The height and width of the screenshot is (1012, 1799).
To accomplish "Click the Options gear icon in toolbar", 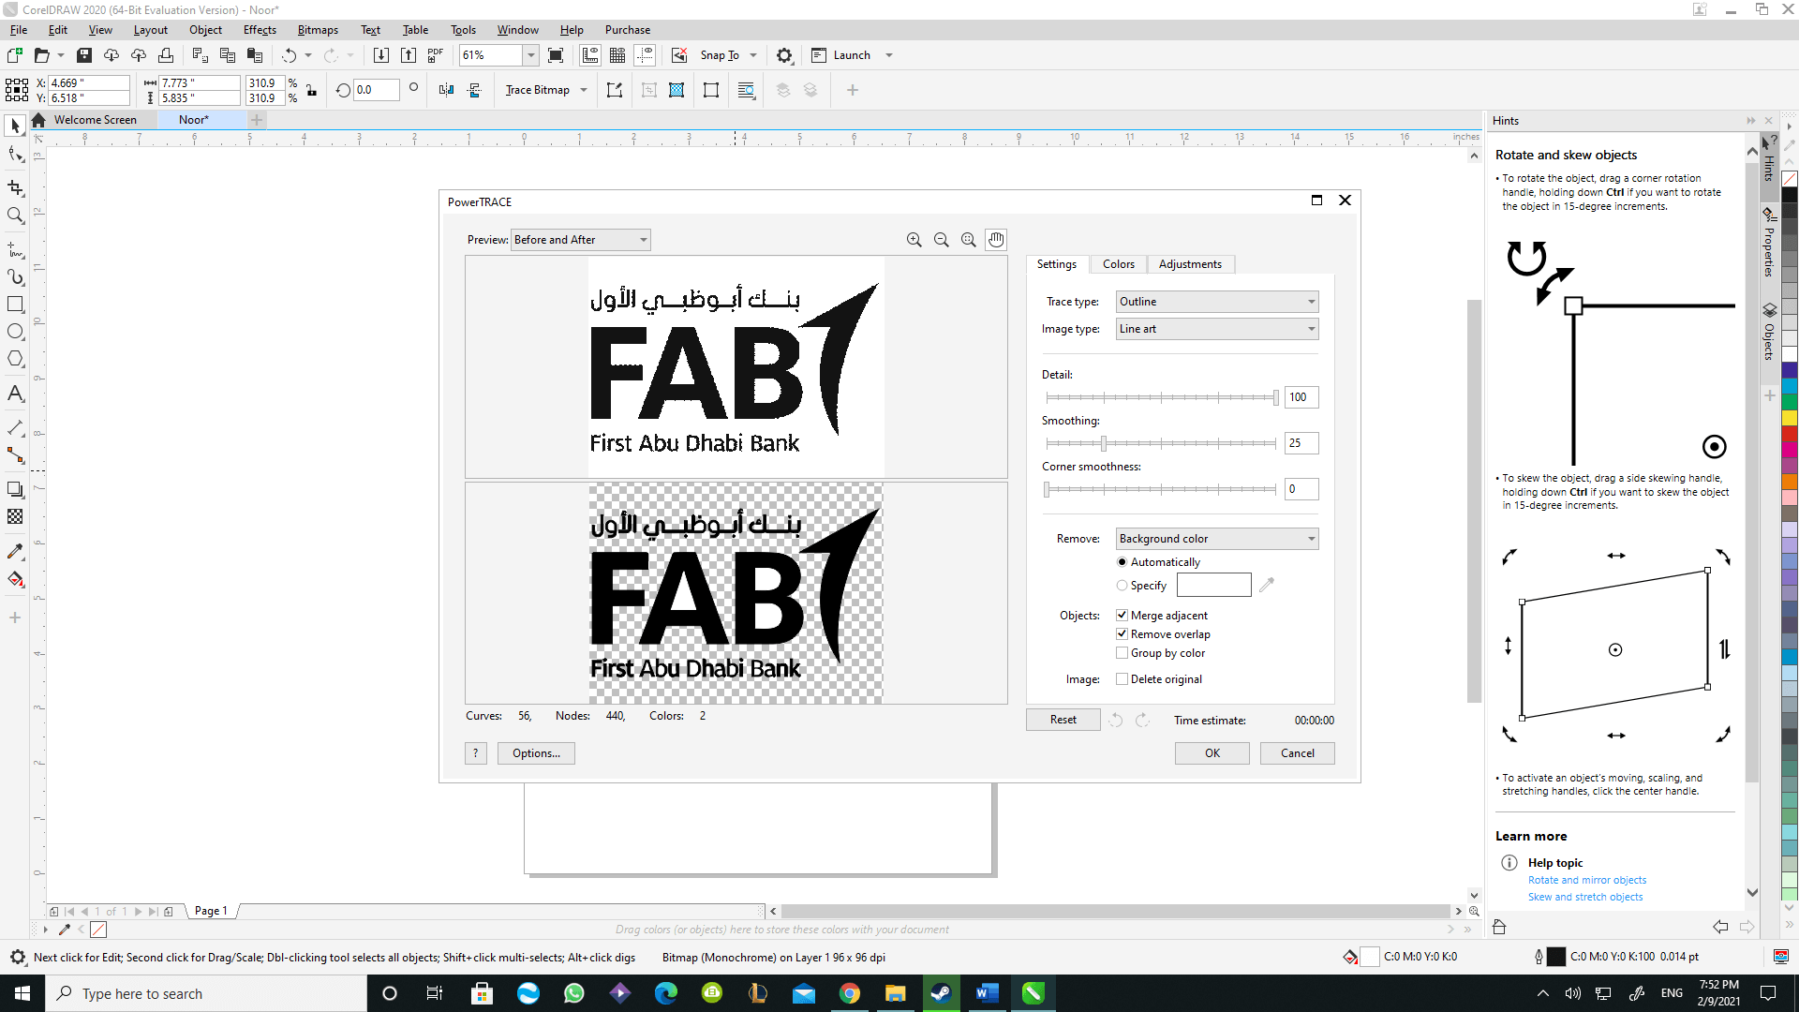I will point(784,55).
